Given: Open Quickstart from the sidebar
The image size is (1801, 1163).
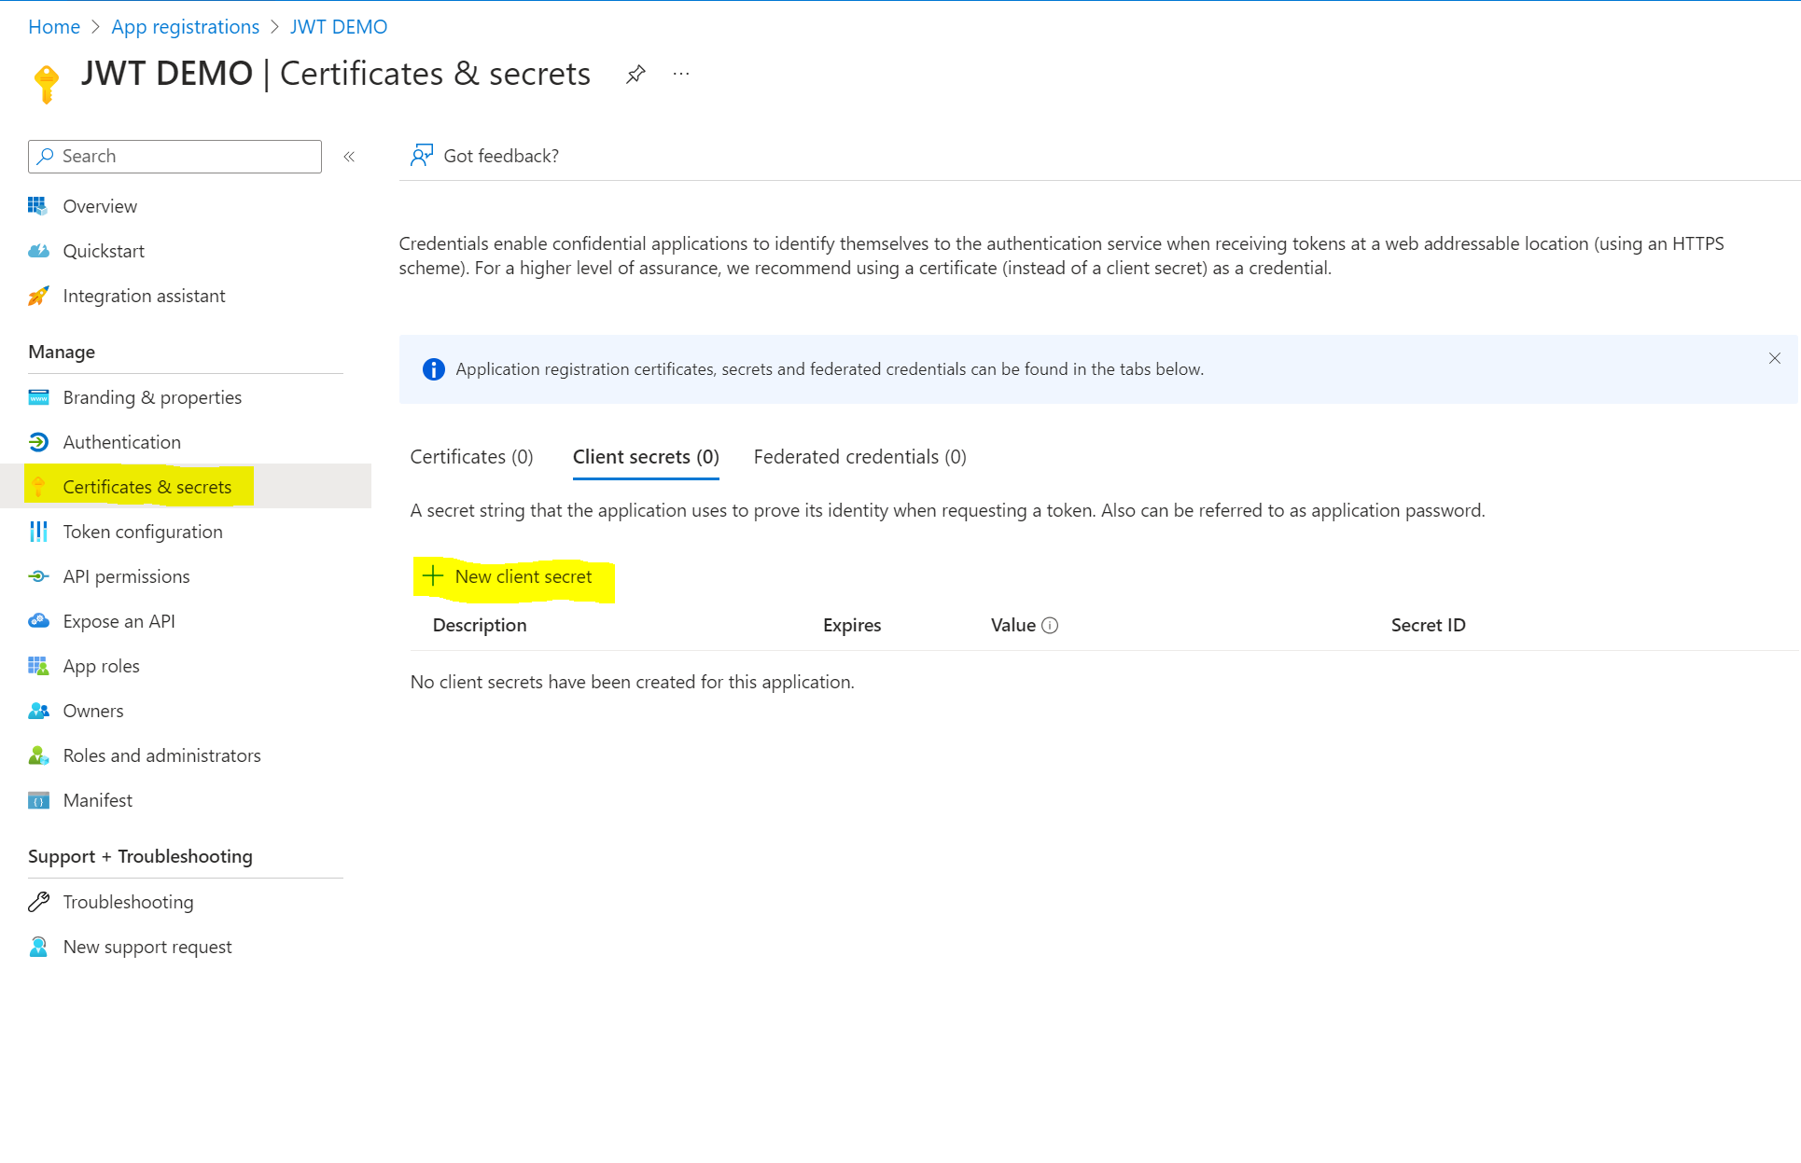Looking at the screenshot, I should point(104,250).
